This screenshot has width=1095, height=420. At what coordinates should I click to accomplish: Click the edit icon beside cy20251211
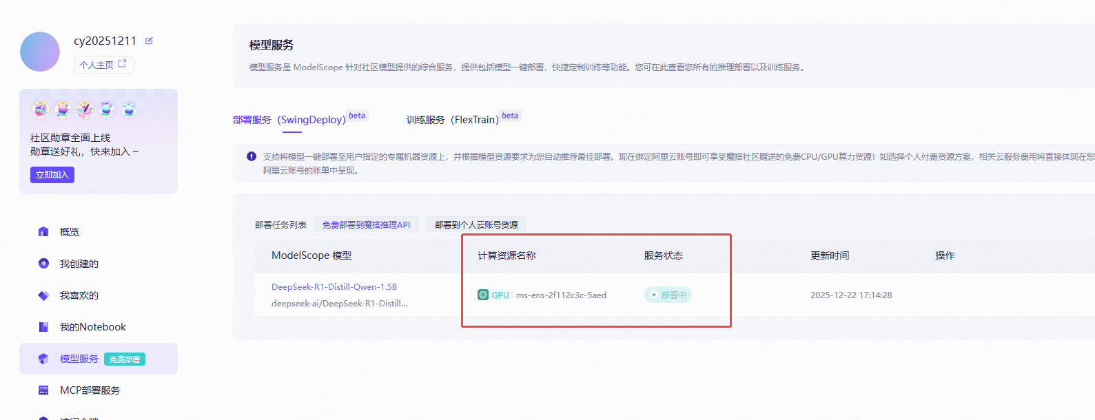tap(149, 41)
